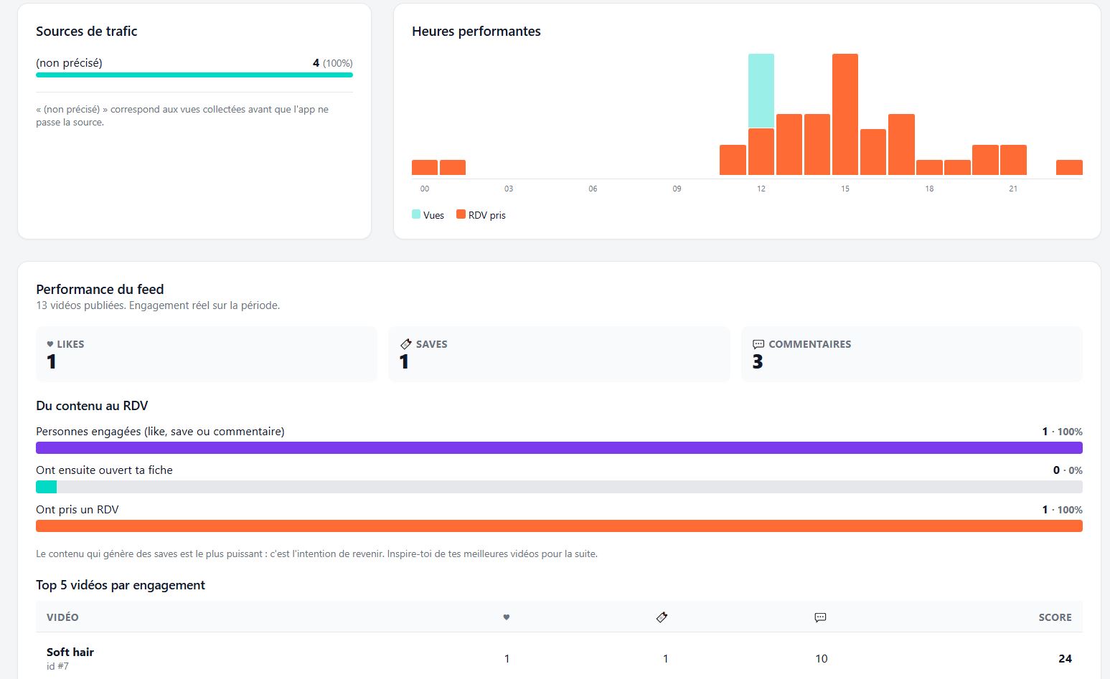Select the tallest orange bar at hour 15
Image resolution: width=1110 pixels, height=679 pixels.
click(845, 115)
